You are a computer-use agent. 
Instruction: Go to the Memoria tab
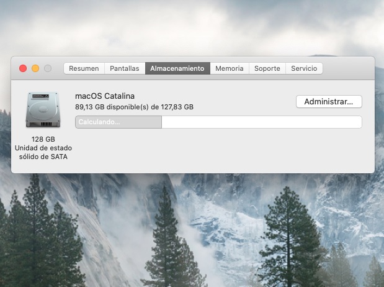229,68
